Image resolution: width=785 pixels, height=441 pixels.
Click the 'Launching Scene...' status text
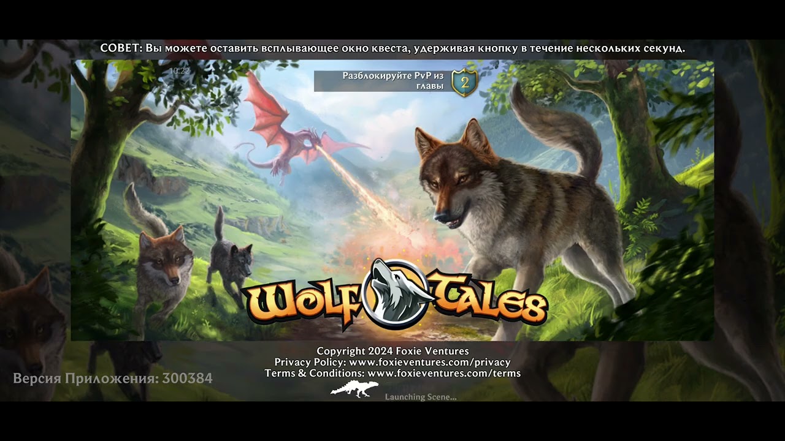[x=421, y=397]
